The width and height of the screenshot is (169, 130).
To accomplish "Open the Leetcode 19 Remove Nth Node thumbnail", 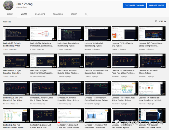I will [152, 88].
